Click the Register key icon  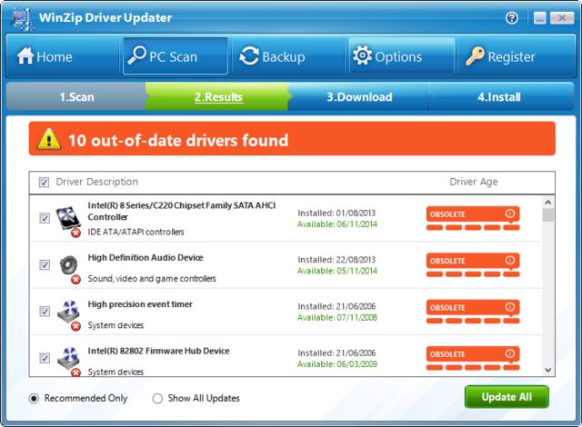pyautogui.click(x=475, y=56)
